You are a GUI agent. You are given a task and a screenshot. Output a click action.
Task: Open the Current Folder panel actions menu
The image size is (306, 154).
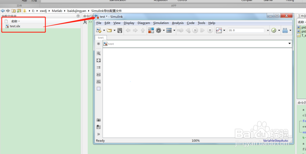78,16
